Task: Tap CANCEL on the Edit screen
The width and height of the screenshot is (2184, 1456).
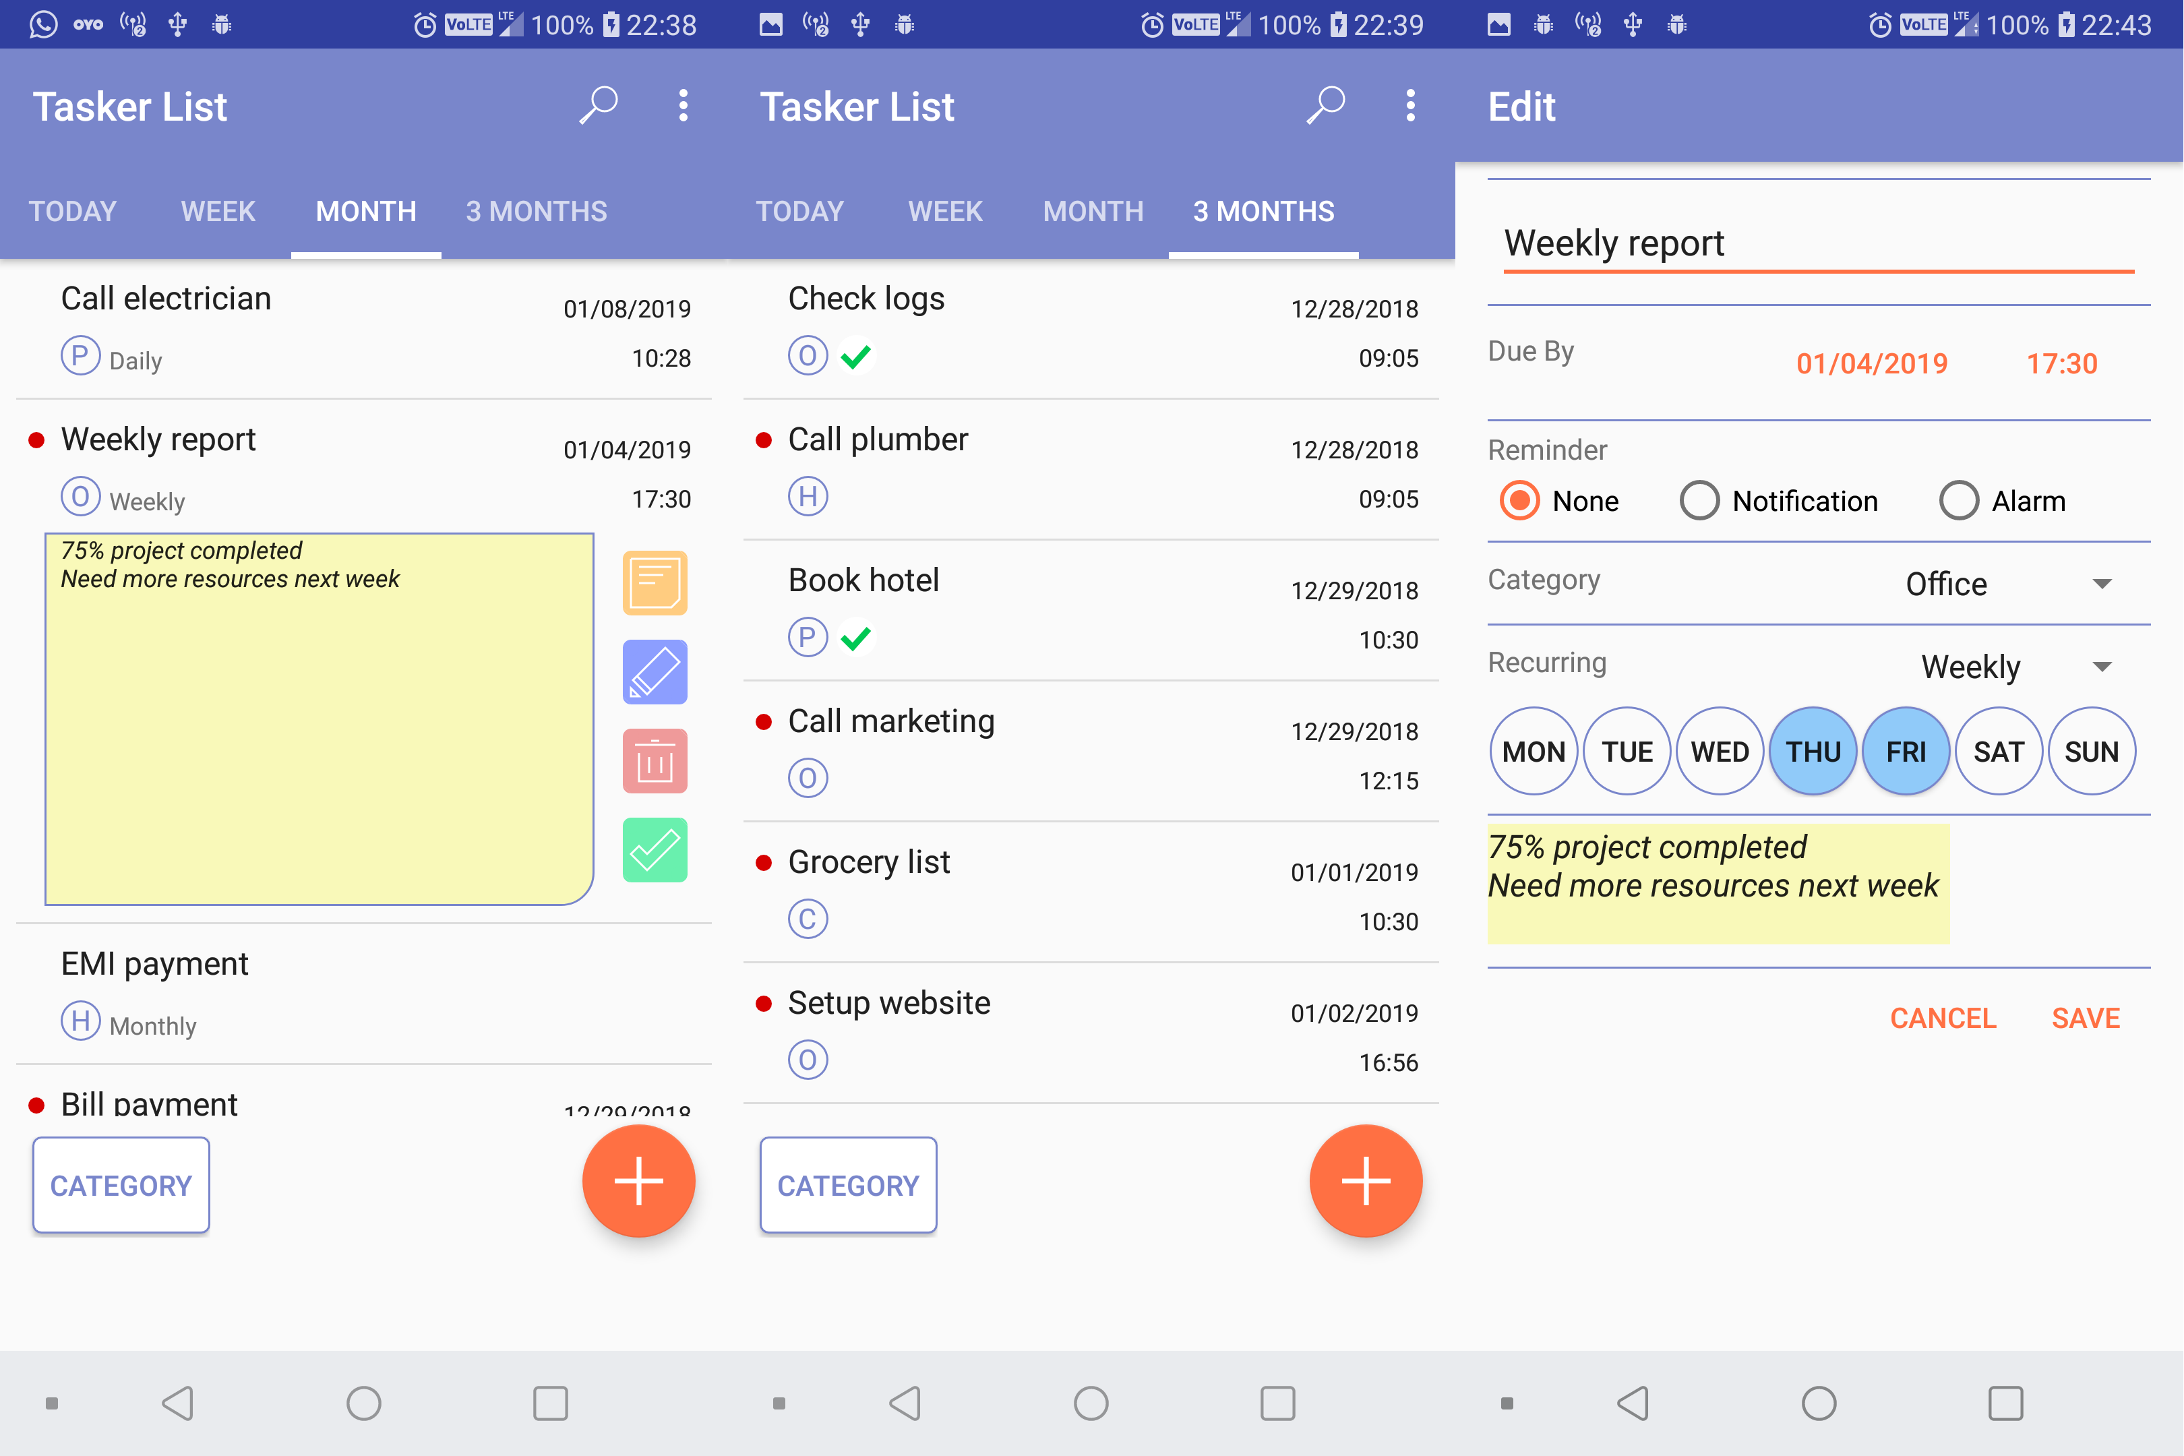Action: click(x=1943, y=1019)
